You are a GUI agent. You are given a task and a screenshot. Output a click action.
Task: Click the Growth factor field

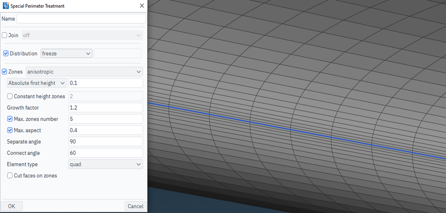click(x=105, y=108)
